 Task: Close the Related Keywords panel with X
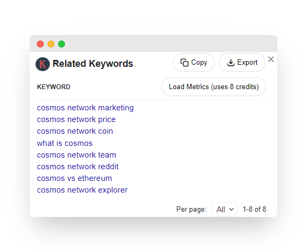point(271,59)
